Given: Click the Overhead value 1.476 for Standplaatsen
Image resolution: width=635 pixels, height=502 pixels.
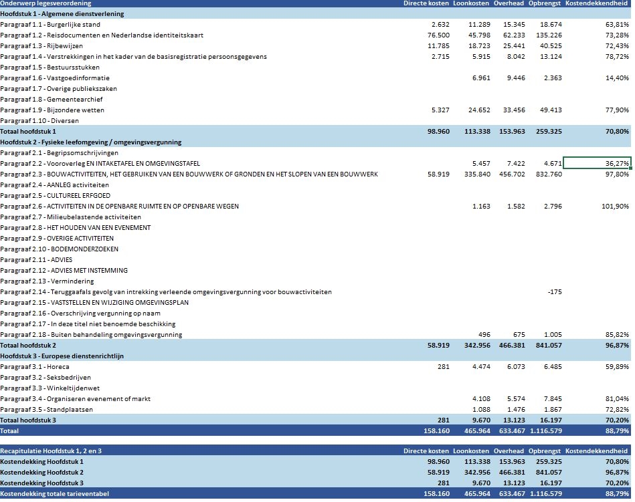Looking at the screenshot, I should pos(513,410).
